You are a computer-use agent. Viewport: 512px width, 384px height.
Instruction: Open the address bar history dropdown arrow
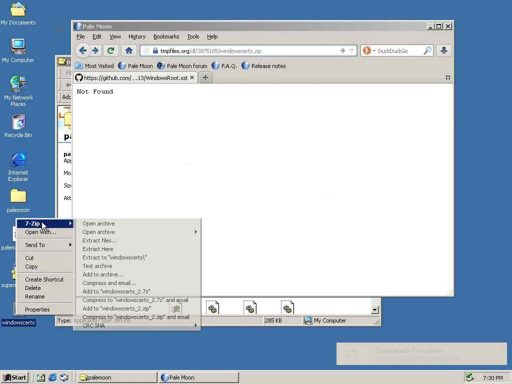[351, 50]
